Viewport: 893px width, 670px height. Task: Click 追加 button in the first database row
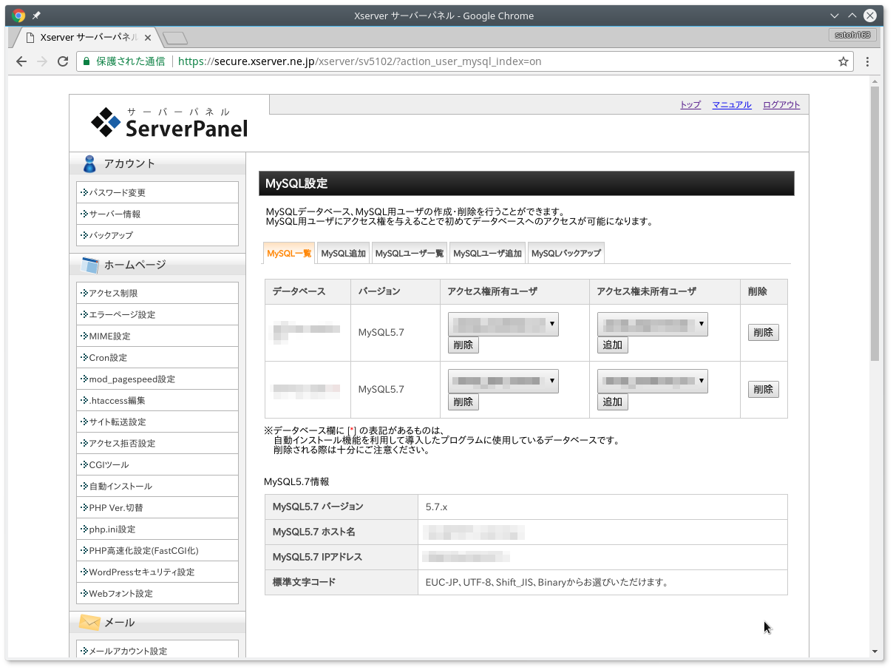(613, 345)
